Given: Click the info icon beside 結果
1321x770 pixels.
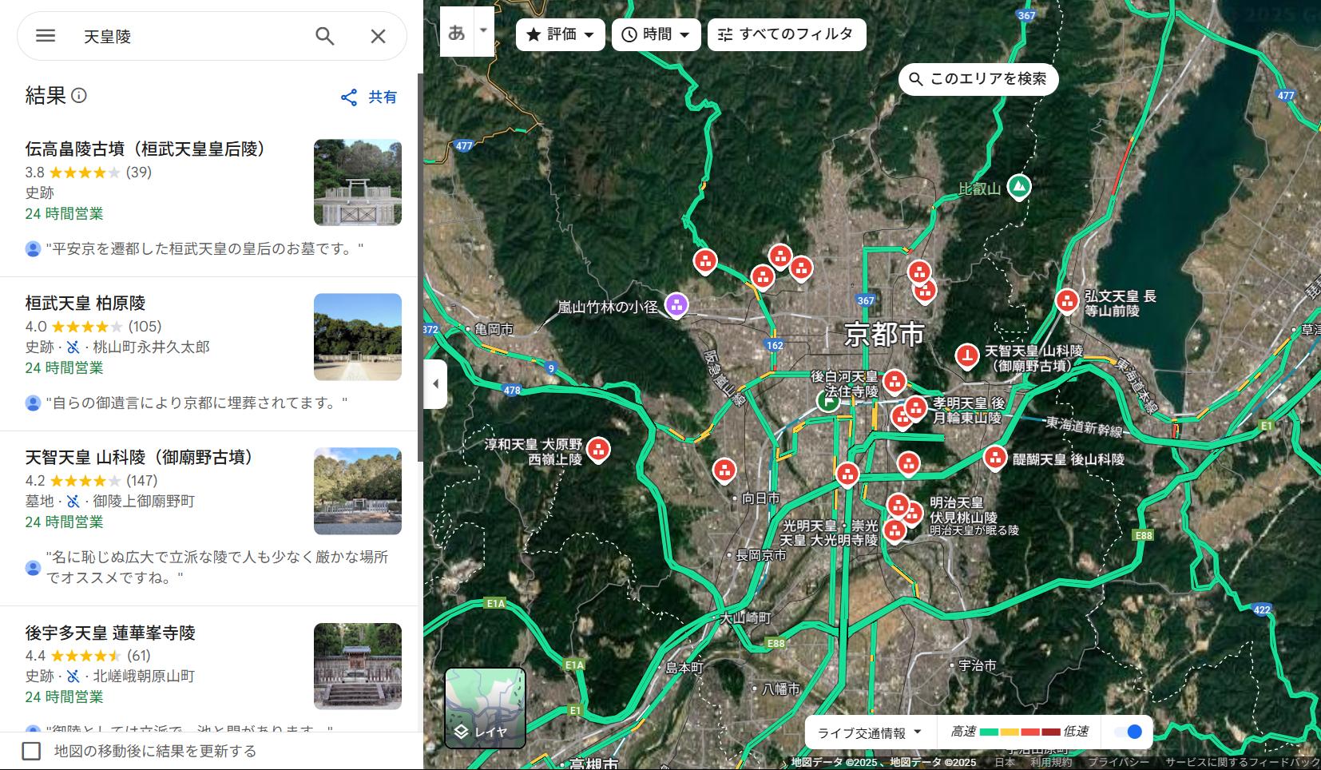Looking at the screenshot, I should coord(79,96).
